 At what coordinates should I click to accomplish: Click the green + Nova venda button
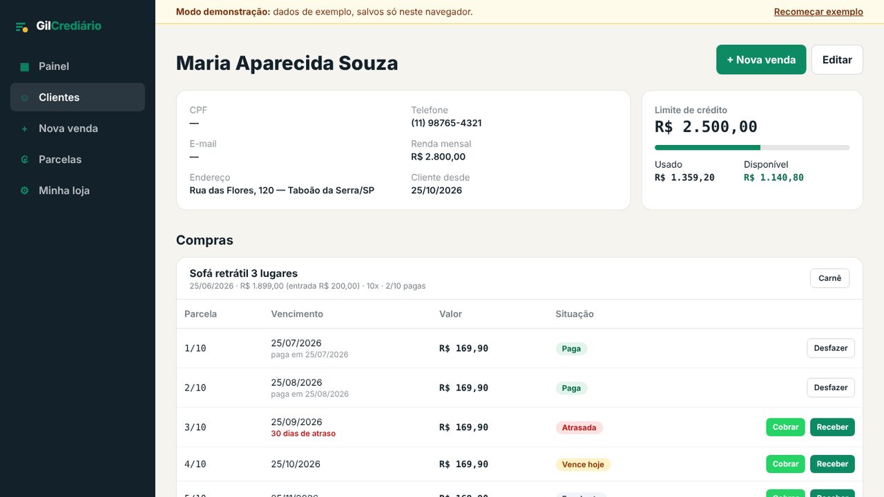[761, 60]
